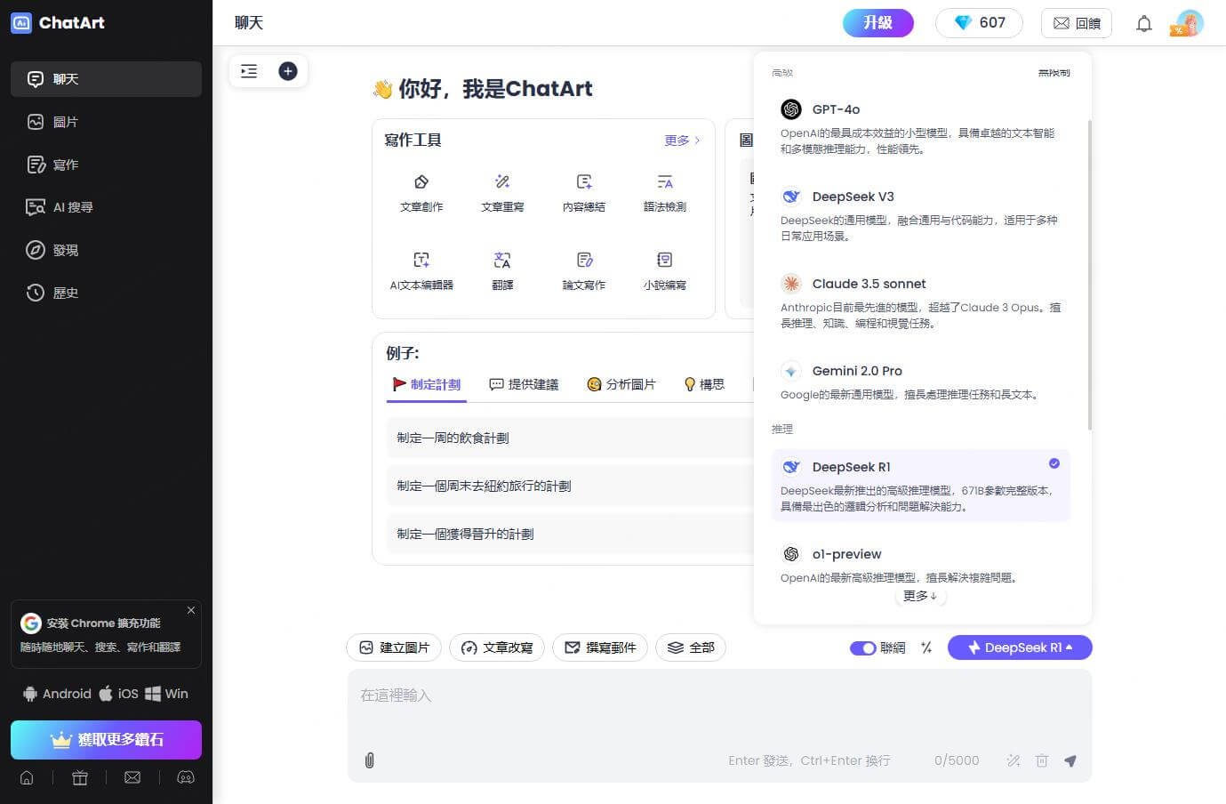Select the 制定計劃 example tab

427,384
